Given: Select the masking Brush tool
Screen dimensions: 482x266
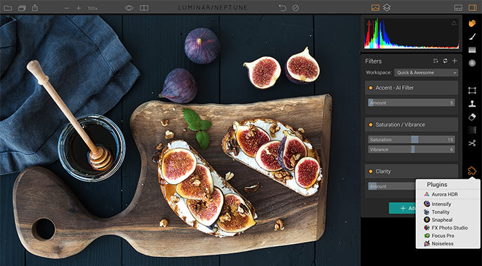Looking at the screenshot, I should (472, 36).
